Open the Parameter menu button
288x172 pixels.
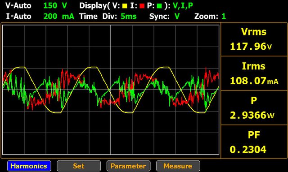tap(128, 166)
